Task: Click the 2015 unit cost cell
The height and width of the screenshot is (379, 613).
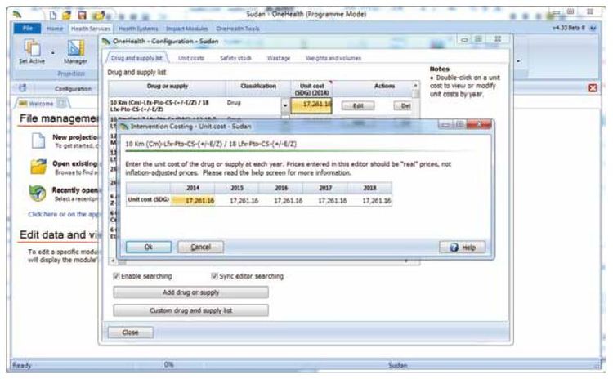Action: coord(237,200)
